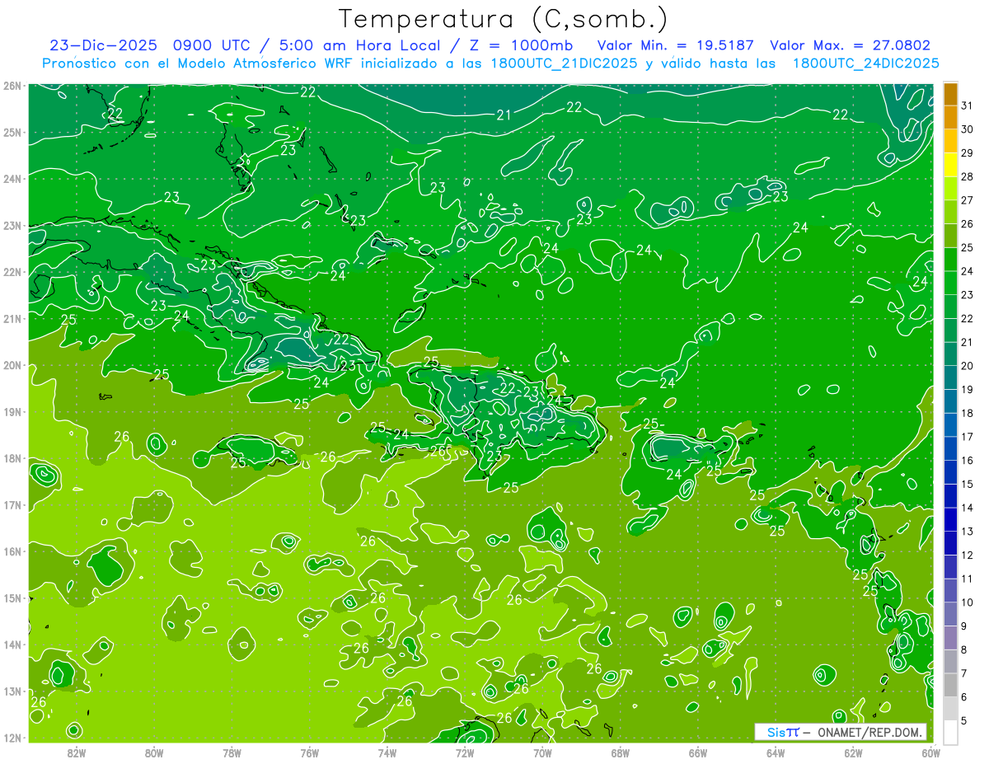Click the "18N" latitude axis label

click(x=12, y=458)
